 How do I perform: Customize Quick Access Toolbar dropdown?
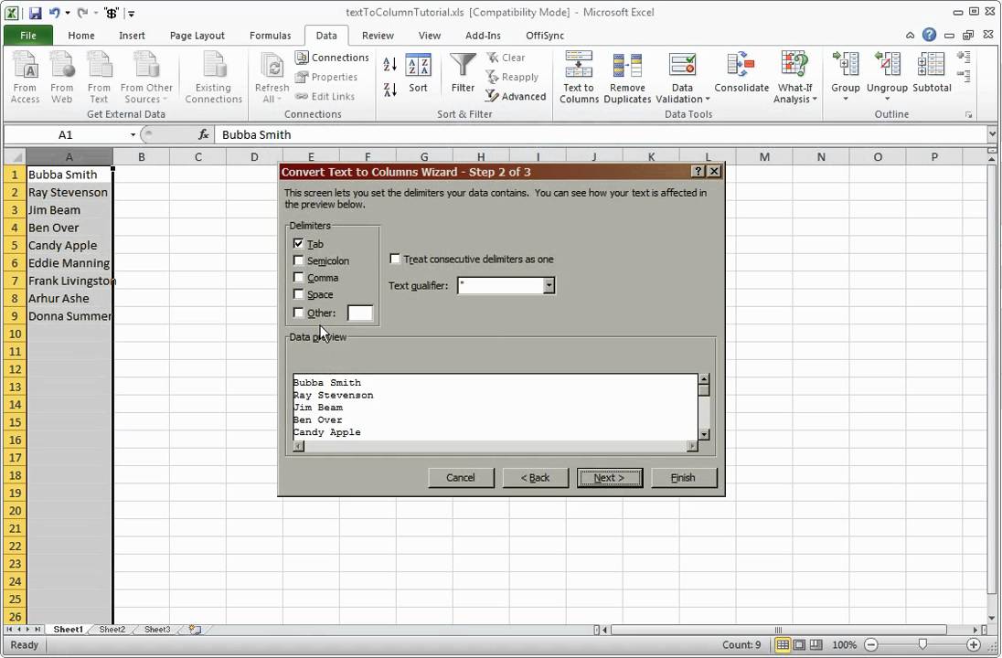[131, 14]
